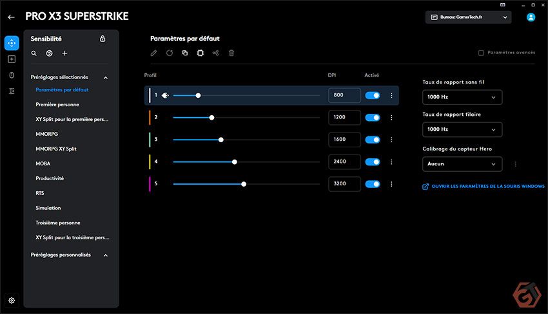Viewport: 548px width, 314px height.
Task: Select the Simulation preset
Action: pos(48,208)
